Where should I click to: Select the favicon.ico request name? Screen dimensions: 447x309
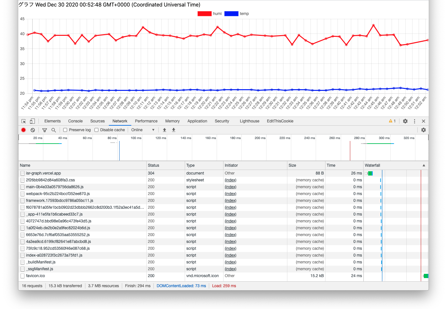tap(36, 276)
